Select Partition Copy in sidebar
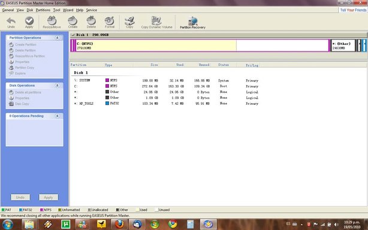Image resolution: width=368 pixels, height=230 pixels. 22,68
